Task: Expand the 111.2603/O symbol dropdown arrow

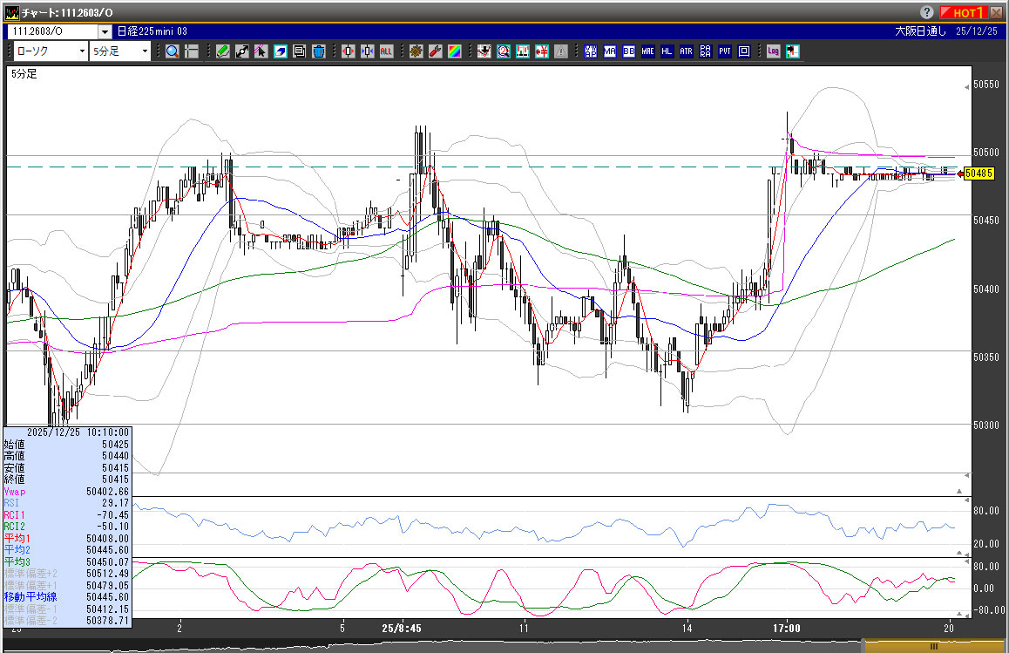Action: pos(105,31)
